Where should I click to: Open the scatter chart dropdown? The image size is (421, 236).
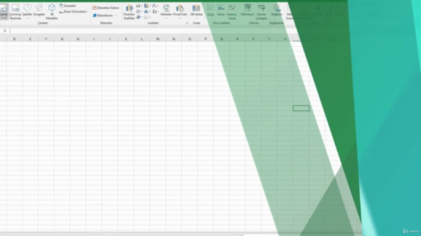point(147,17)
